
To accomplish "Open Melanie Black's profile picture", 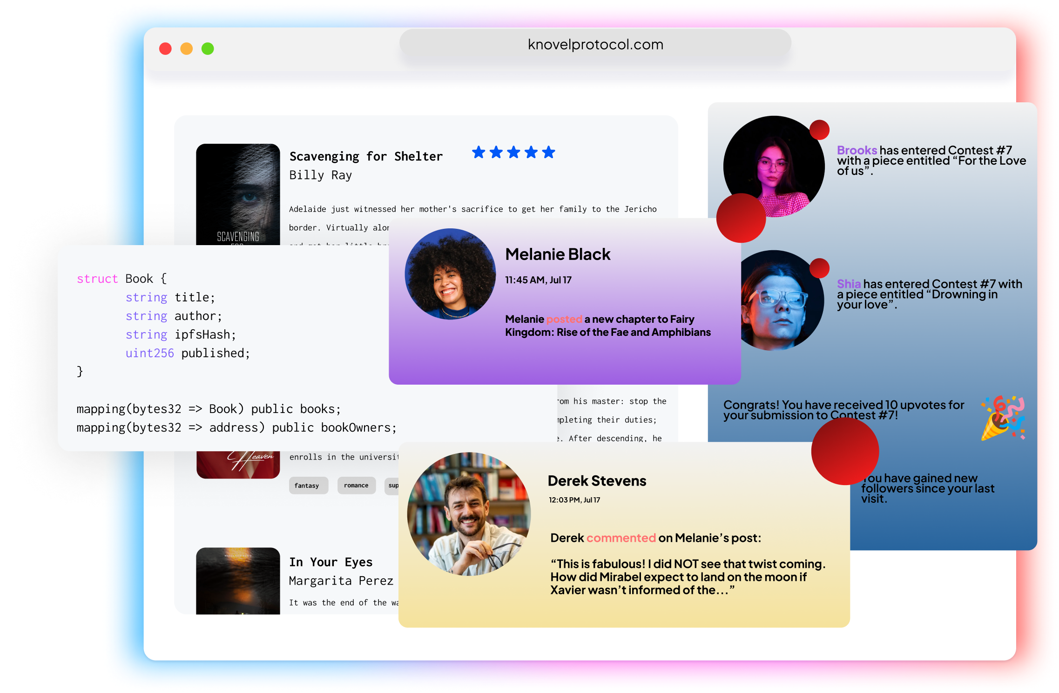I will tap(450, 274).
